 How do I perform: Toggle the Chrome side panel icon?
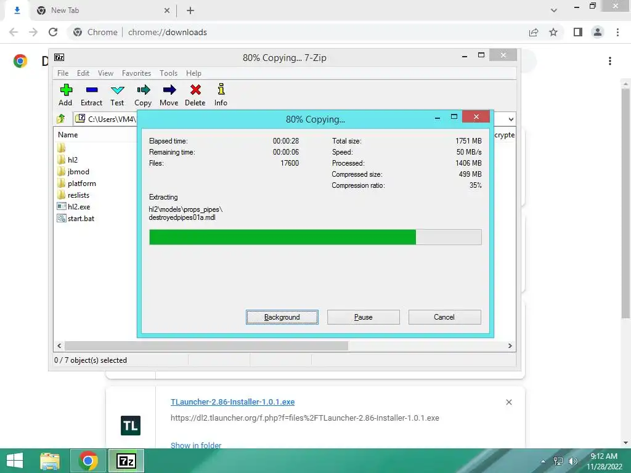pyautogui.click(x=578, y=32)
